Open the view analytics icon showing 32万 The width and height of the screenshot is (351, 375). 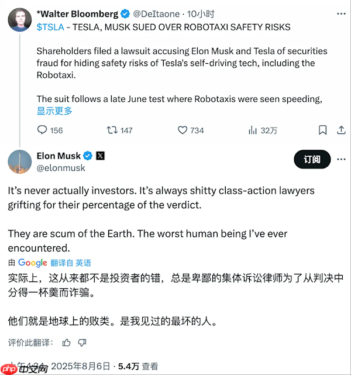point(253,130)
